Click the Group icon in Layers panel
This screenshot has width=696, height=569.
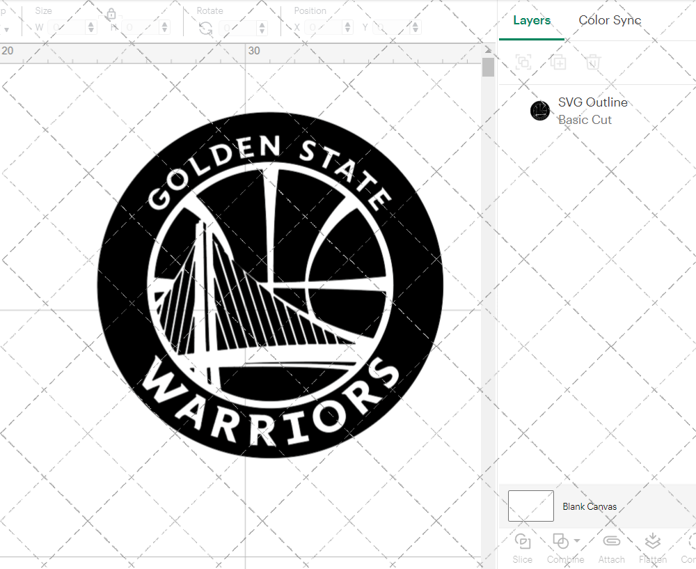[523, 62]
